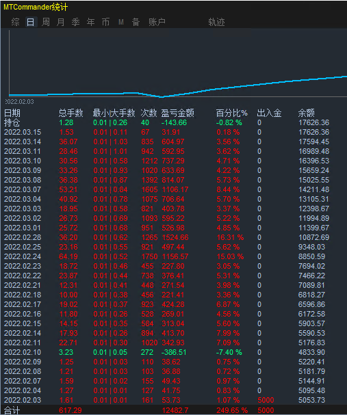This screenshot has width=347, height=415.
Task: Click the loss amount -386.51
Action: [x=174, y=352]
